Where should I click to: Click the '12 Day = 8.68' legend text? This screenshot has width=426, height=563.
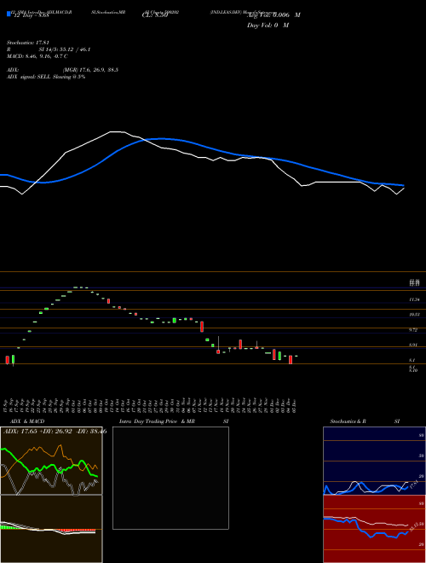(32, 15)
